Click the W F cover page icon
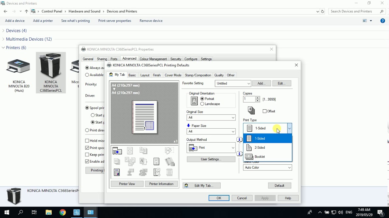 click(156, 161)
